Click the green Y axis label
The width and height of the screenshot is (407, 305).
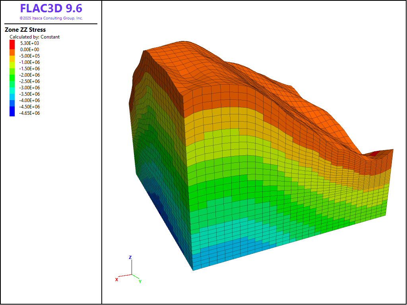pyautogui.click(x=140, y=282)
